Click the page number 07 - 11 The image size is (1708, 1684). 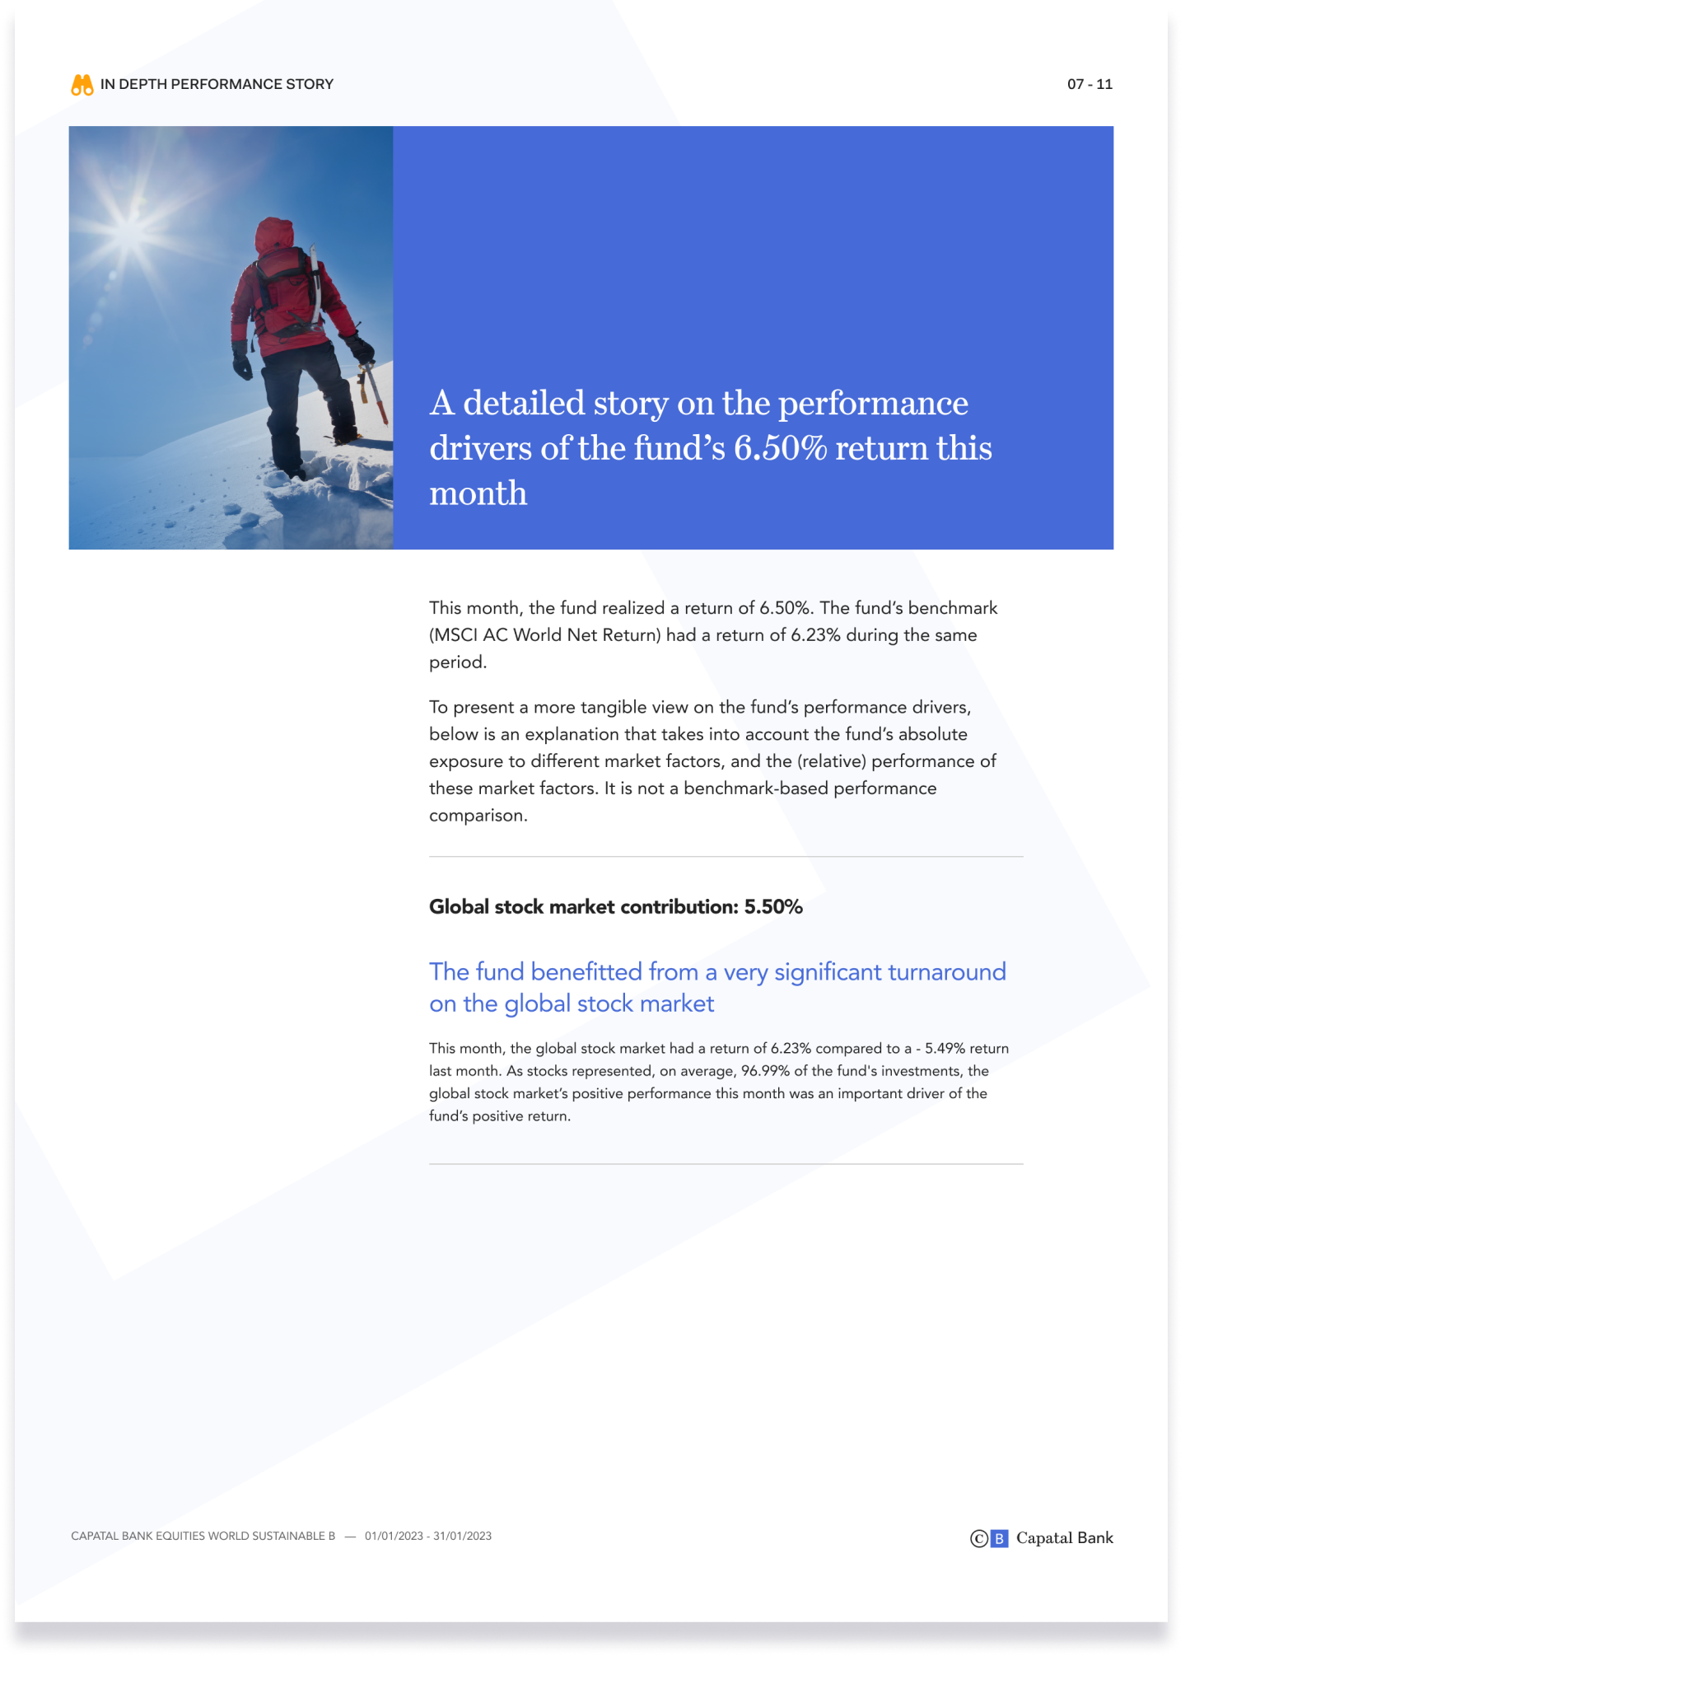pos(1090,85)
